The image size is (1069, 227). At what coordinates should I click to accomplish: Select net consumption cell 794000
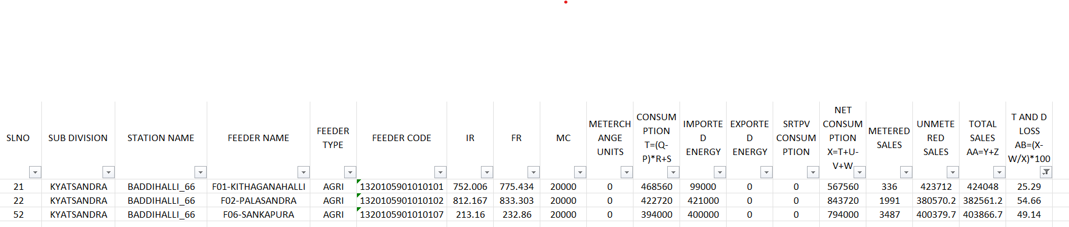pyautogui.click(x=843, y=215)
